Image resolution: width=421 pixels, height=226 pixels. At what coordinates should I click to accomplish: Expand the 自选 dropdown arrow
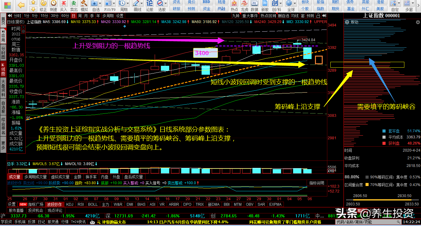(x=101, y=3)
